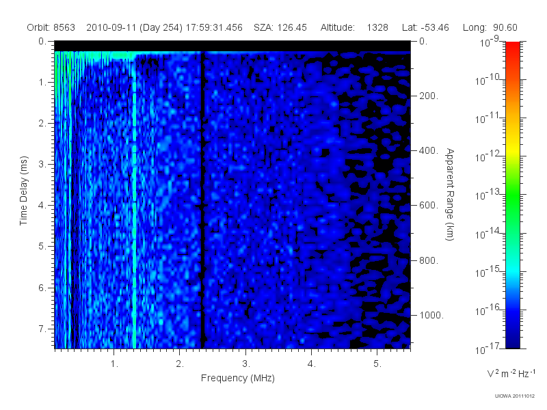Click the Frequency (MHz) axis title

[237, 379]
